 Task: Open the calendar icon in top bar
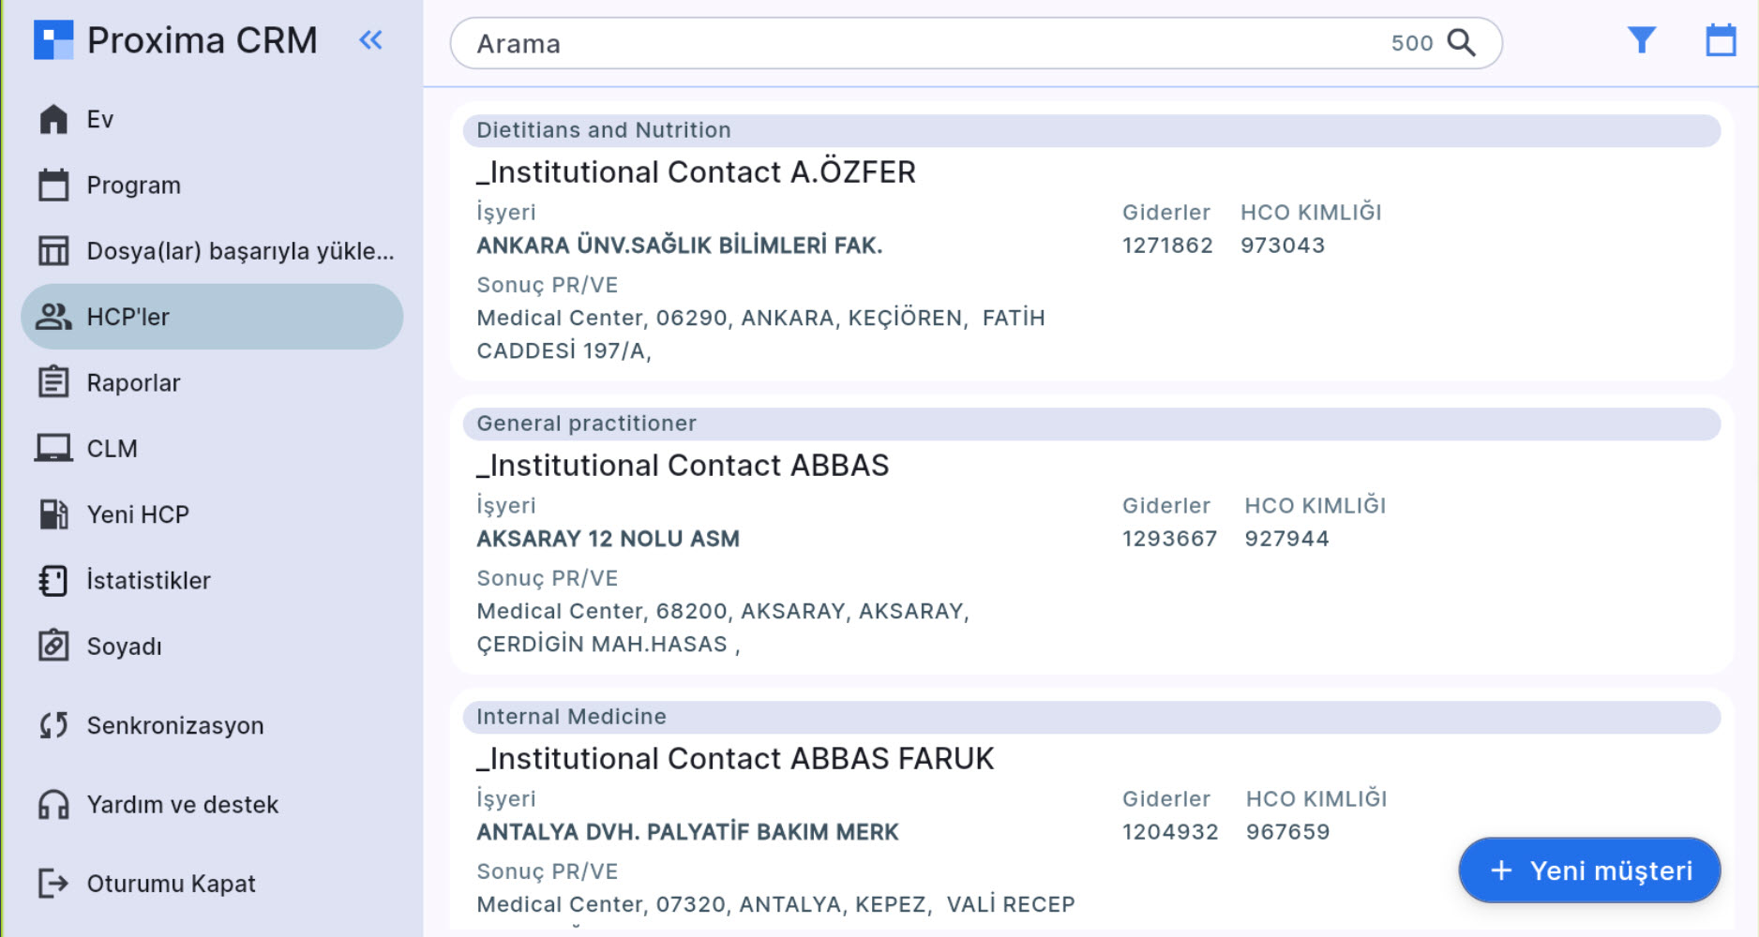[1720, 40]
